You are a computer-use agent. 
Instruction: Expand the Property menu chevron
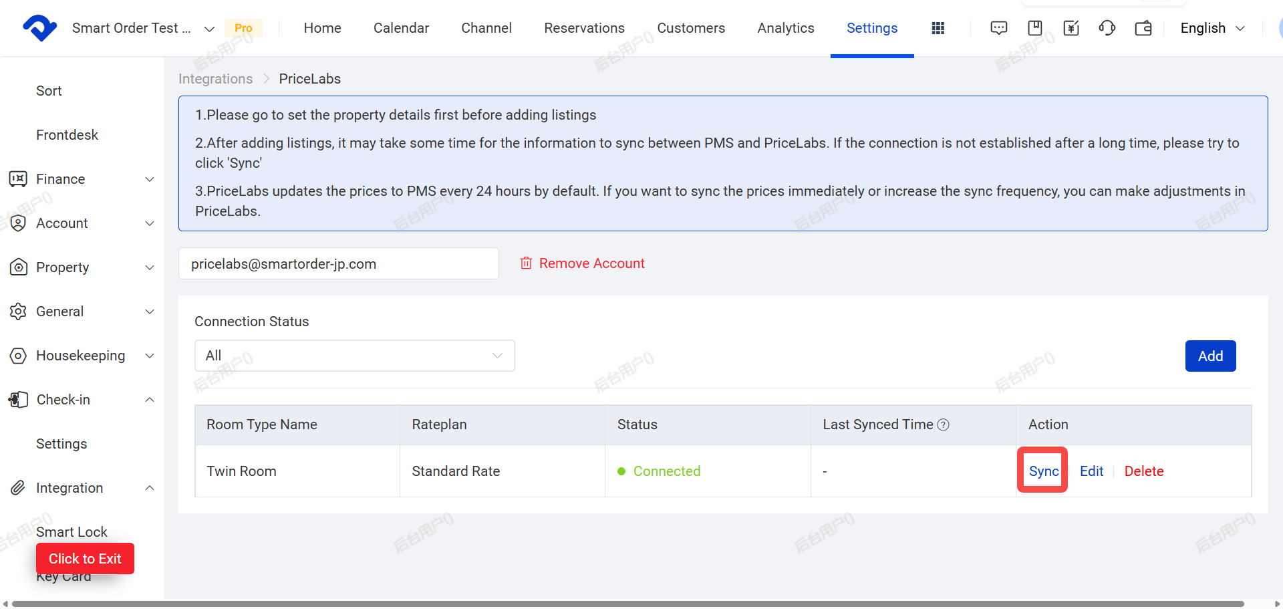pos(150,267)
